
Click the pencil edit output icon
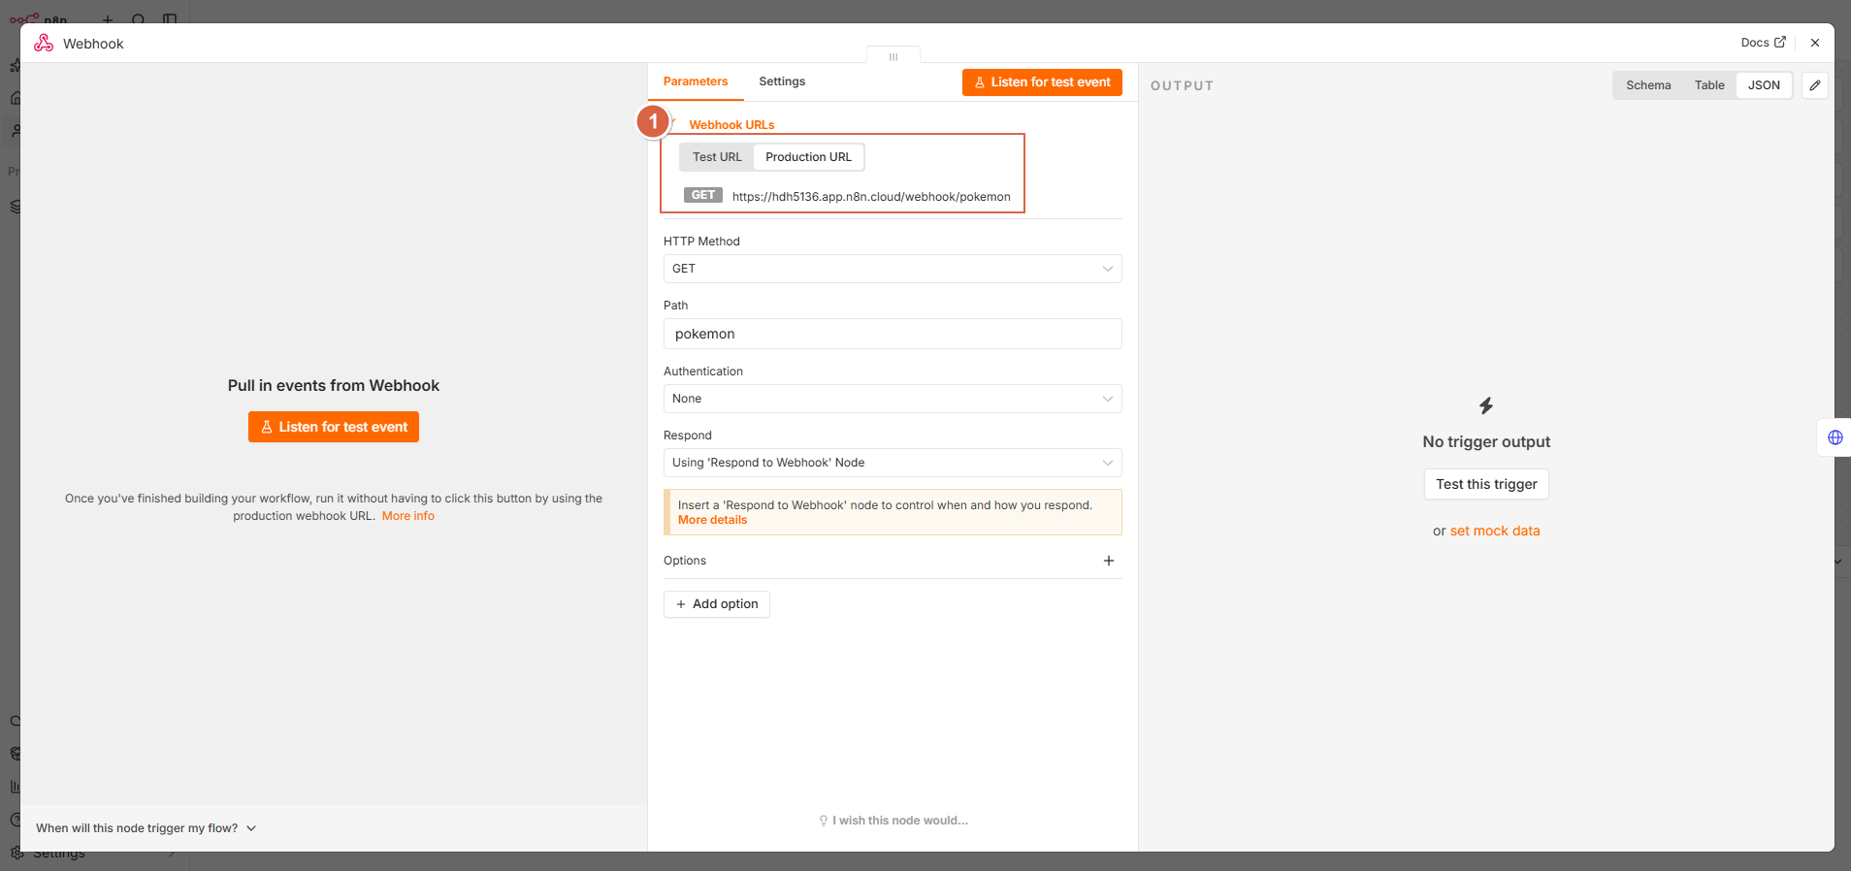coord(1814,85)
